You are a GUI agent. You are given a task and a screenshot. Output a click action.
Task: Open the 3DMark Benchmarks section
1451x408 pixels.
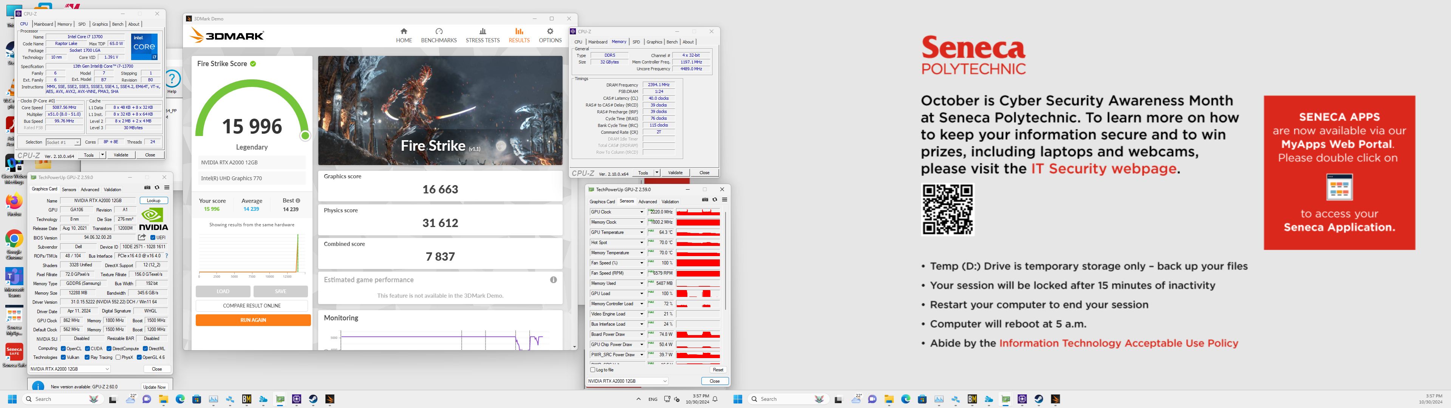439,36
